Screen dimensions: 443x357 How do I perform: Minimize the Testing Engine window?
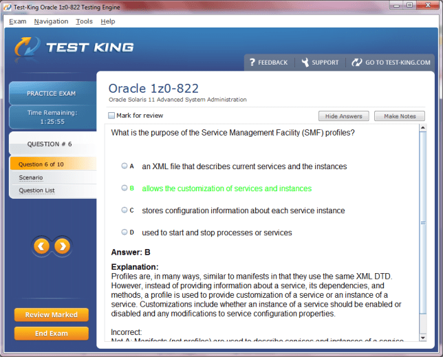click(x=396, y=5)
